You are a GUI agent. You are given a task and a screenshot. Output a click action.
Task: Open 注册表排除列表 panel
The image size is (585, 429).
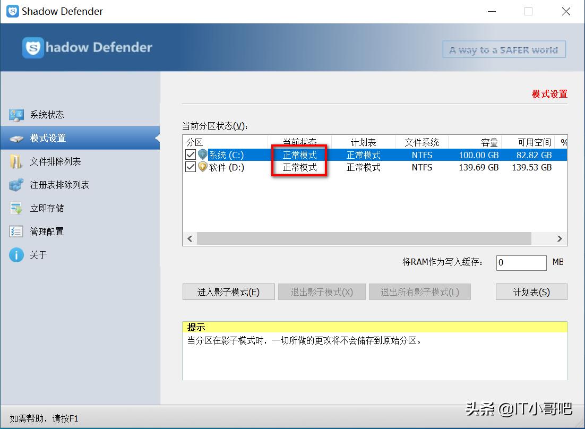coord(17,185)
